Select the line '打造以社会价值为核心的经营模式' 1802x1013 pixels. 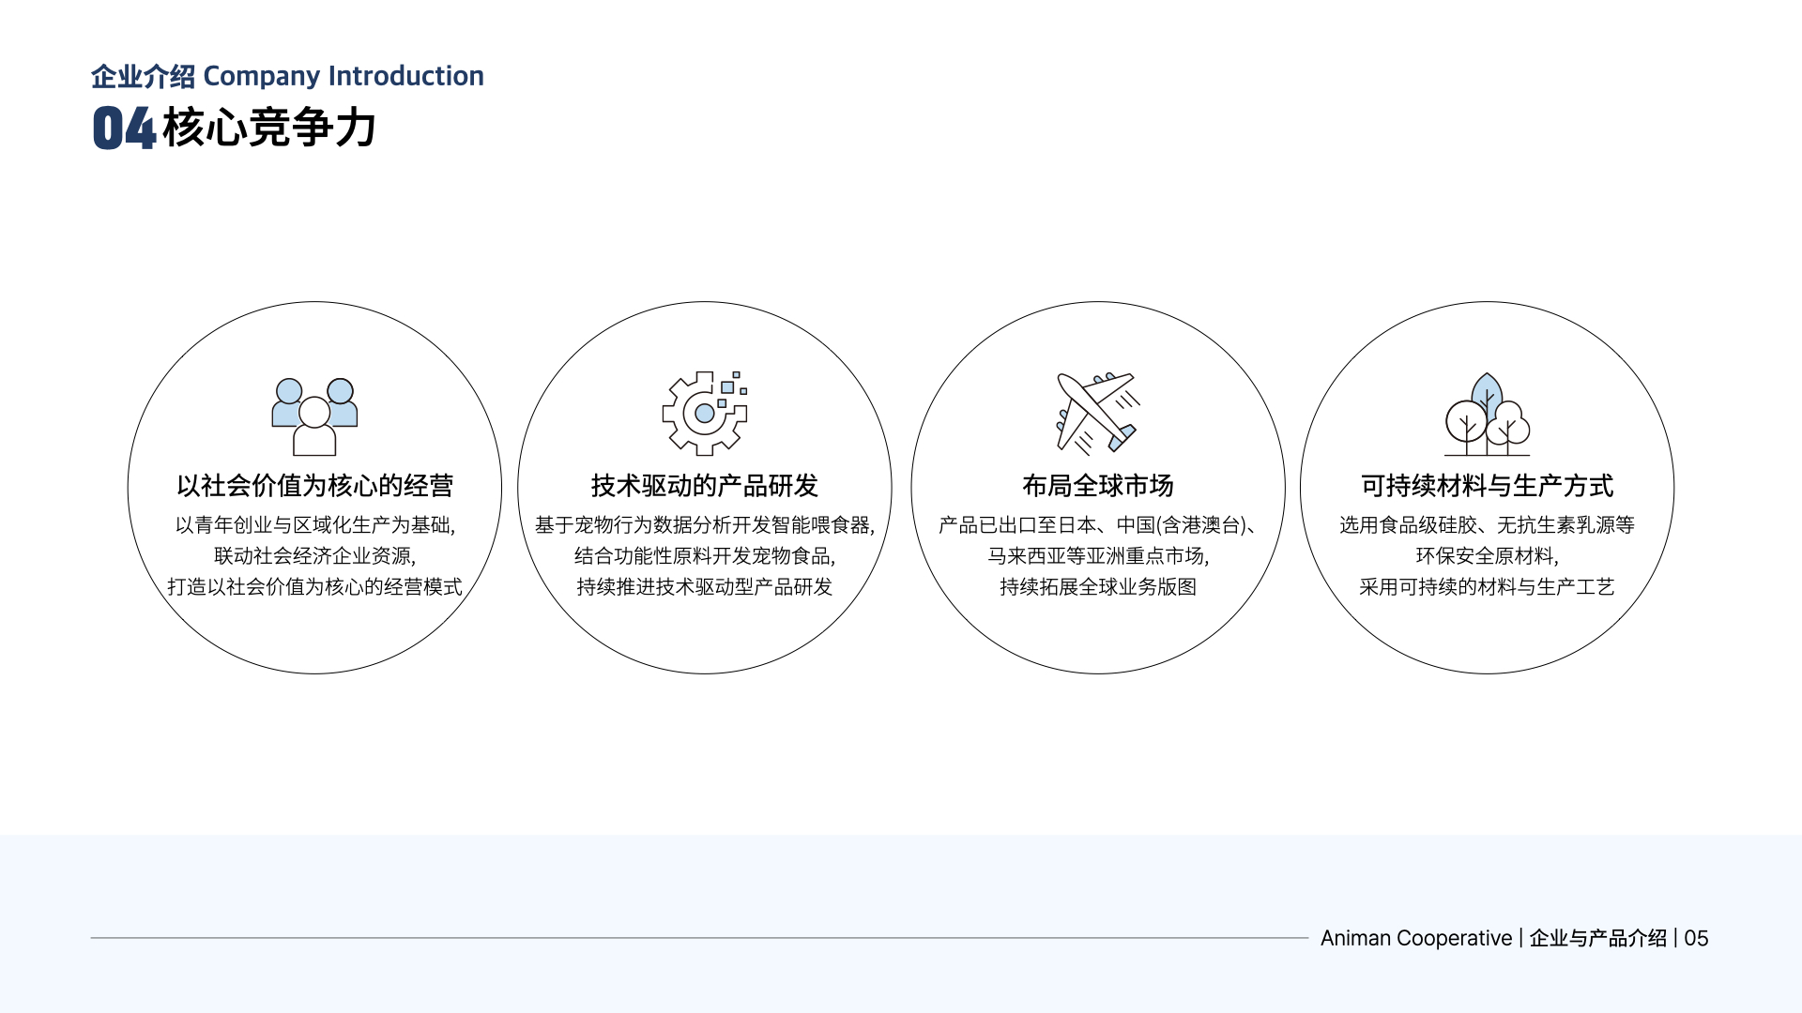(x=314, y=587)
